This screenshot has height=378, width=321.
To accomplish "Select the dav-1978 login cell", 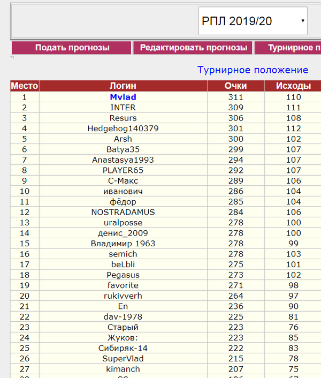I will [x=123, y=317].
